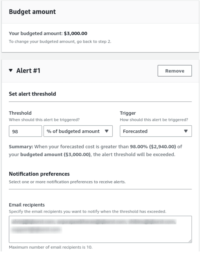Focus the threshold value field showing 98
The height and width of the screenshot is (257, 200).
click(x=25, y=131)
